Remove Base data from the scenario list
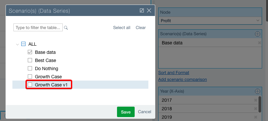The width and height of the screenshot is (268, 121). click(260, 43)
